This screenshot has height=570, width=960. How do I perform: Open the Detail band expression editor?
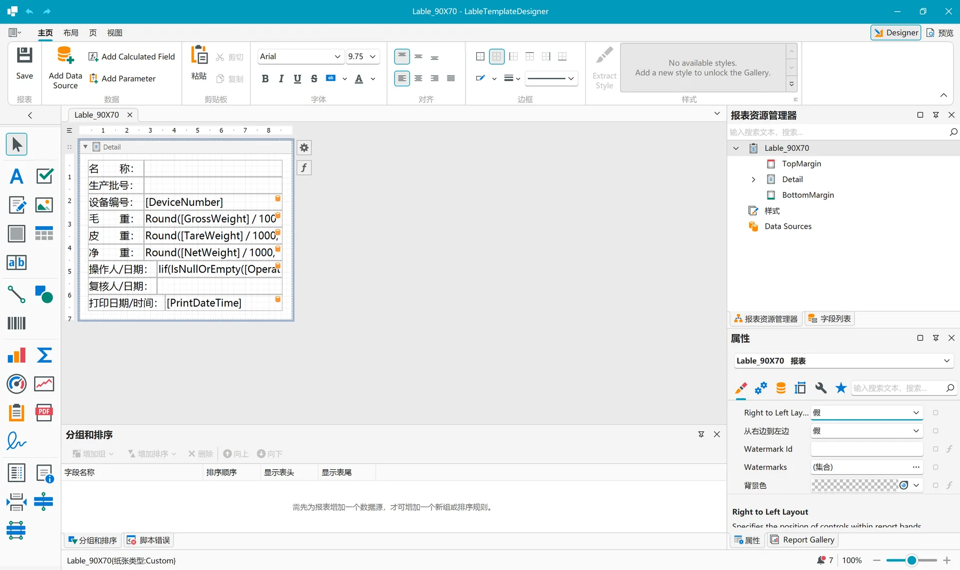click(x=304, y=168)
